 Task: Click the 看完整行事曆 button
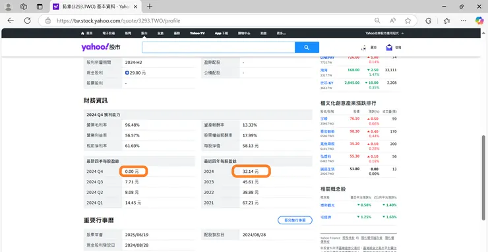[x=295, y=220]
